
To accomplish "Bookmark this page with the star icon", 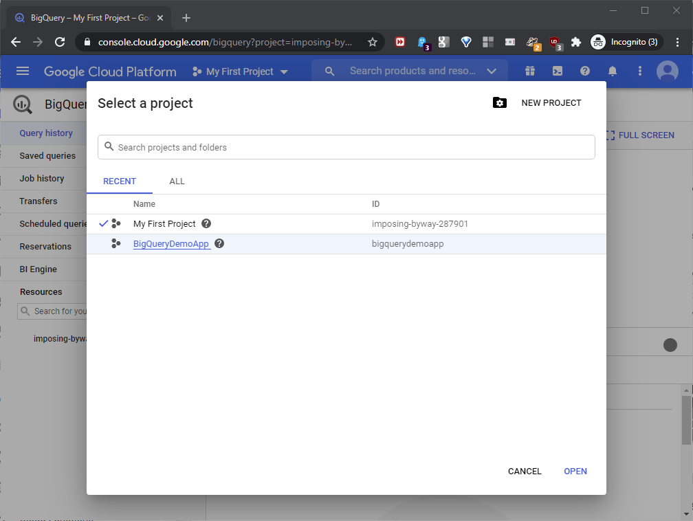I will (373, 42).
